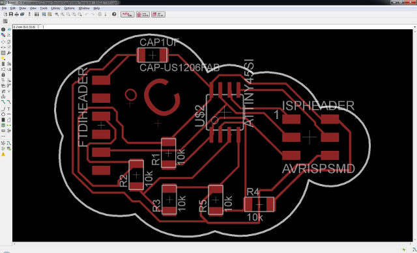Click the Save toolbar icon
The height and width of the screenshot is (253, 417).
(x=11, y=14)
